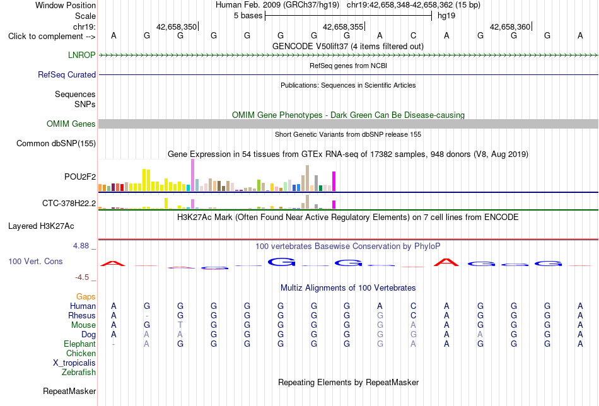Click the dark blue RefSeq Curated line
Screen dimensions: 599x406
coord(349,74)
